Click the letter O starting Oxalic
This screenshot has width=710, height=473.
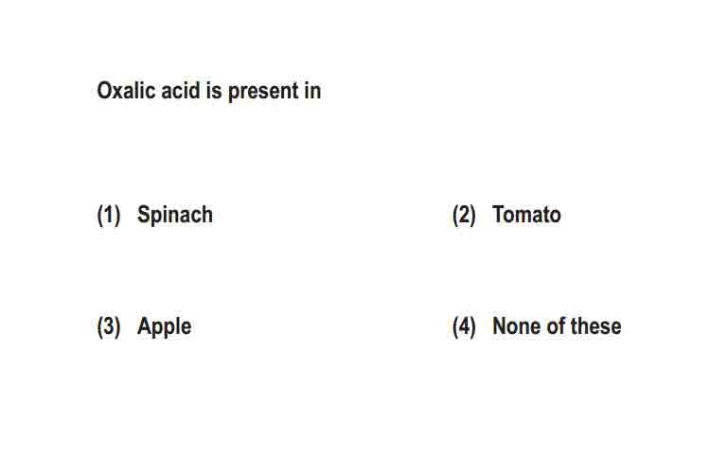(x=104, y=91)
